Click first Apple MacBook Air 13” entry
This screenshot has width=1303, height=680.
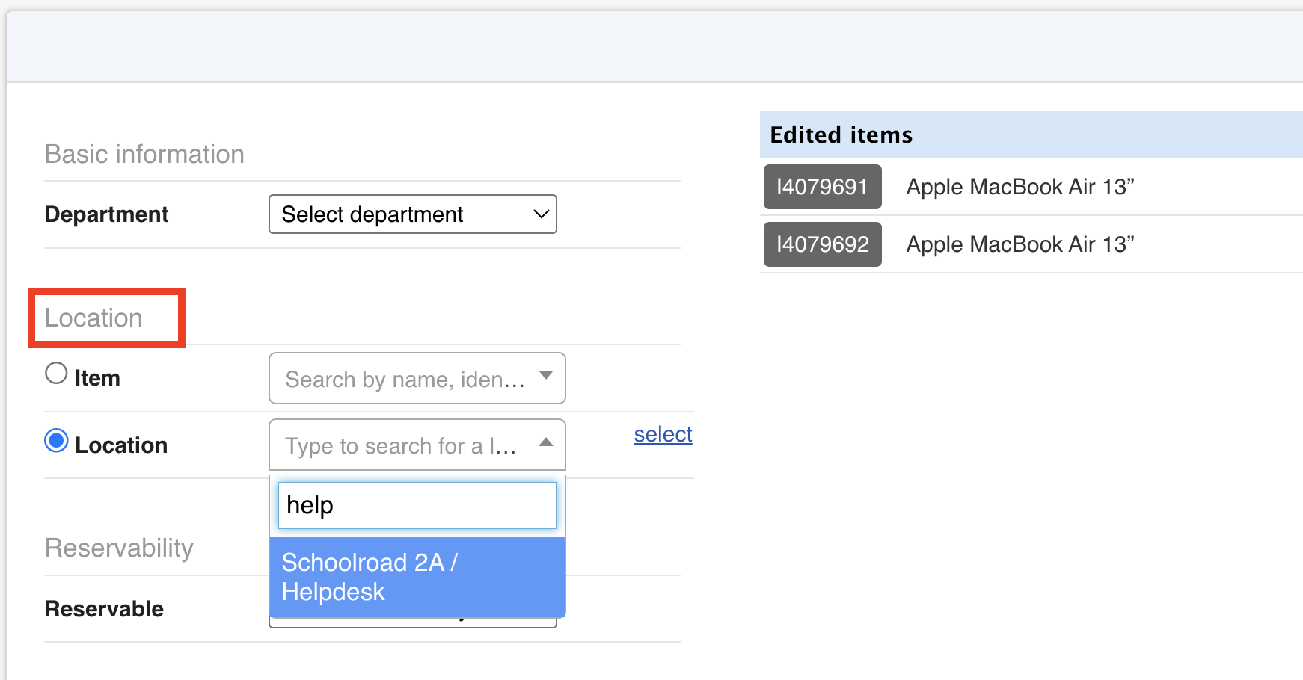click(x=1020, y=187)
